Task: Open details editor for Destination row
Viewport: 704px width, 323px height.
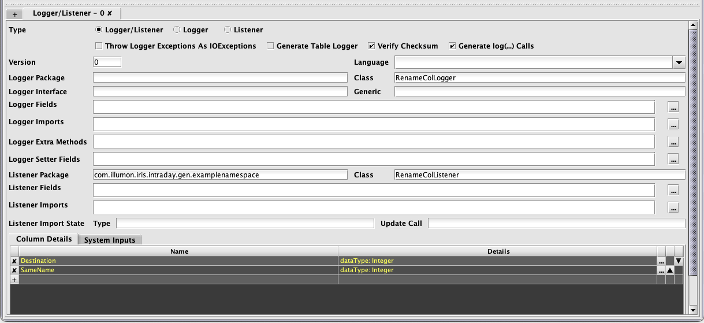Action: pos(661,261)
